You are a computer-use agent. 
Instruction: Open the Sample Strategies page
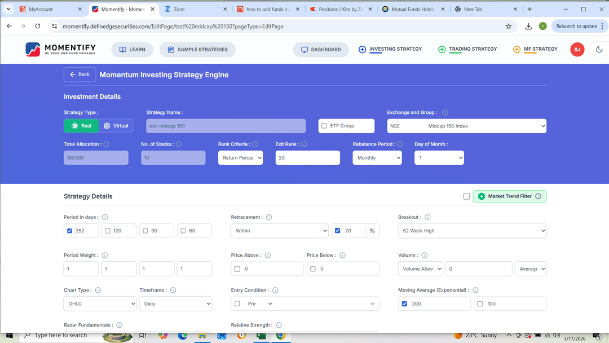(197, 50)
